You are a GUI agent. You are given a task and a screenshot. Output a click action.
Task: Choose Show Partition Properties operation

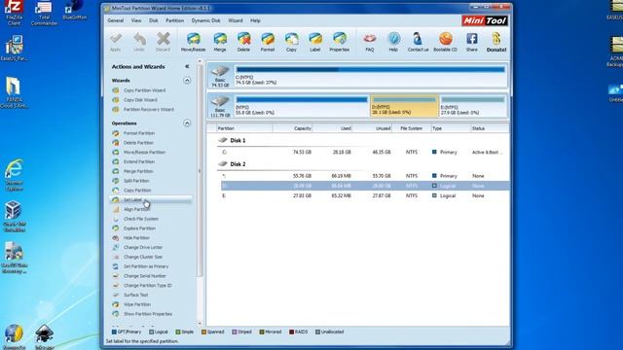tap(148, 314)
